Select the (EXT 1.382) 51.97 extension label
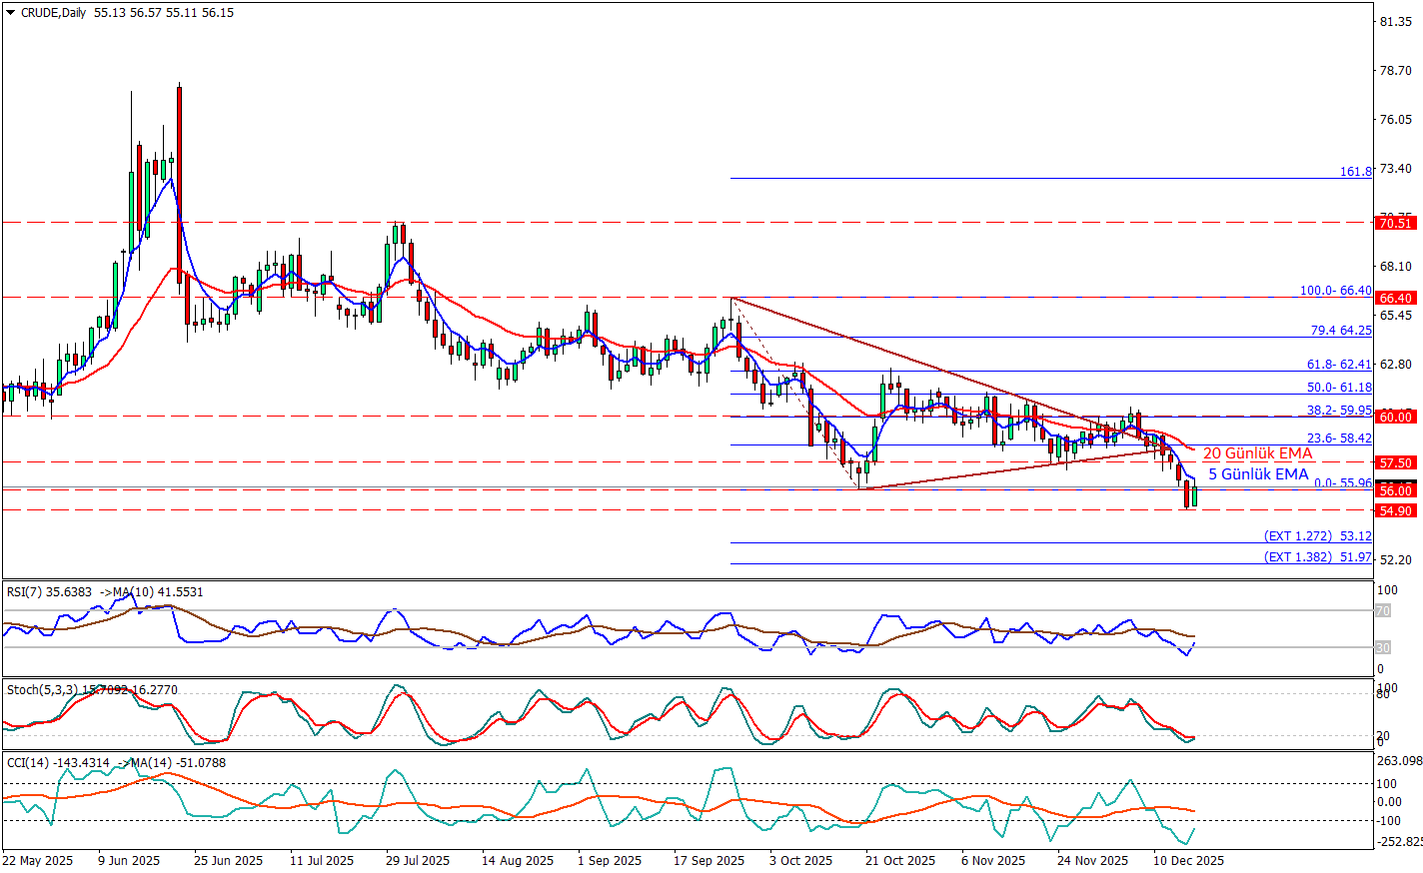 coord(1317,557)
